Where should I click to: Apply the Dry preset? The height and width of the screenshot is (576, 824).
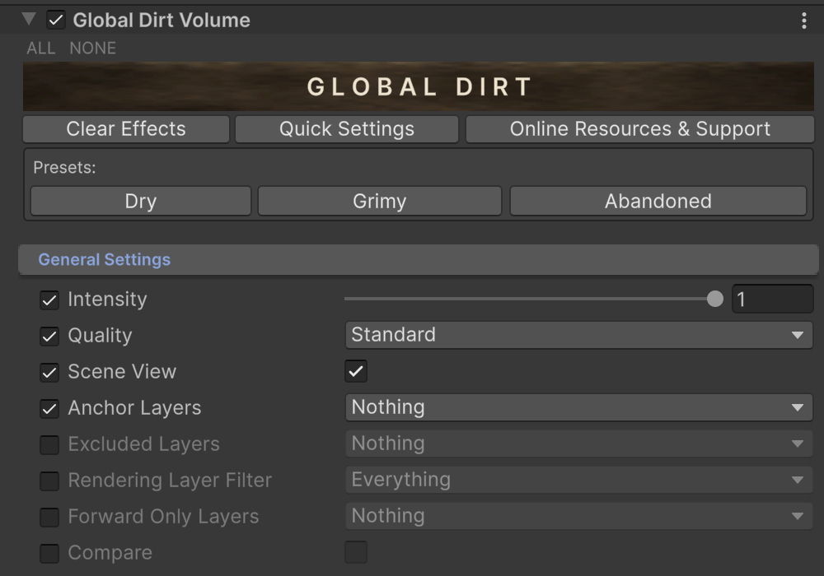tap(141, 201)
